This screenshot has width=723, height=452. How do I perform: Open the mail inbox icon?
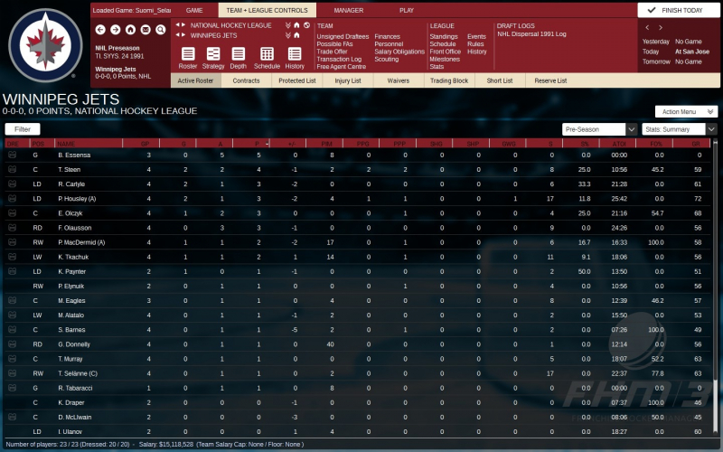(146, 30)
